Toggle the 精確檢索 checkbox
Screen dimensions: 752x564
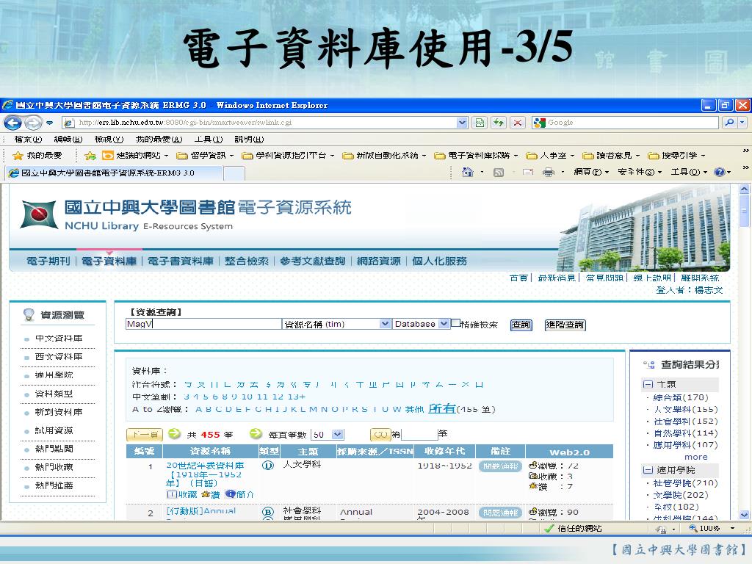455,323
